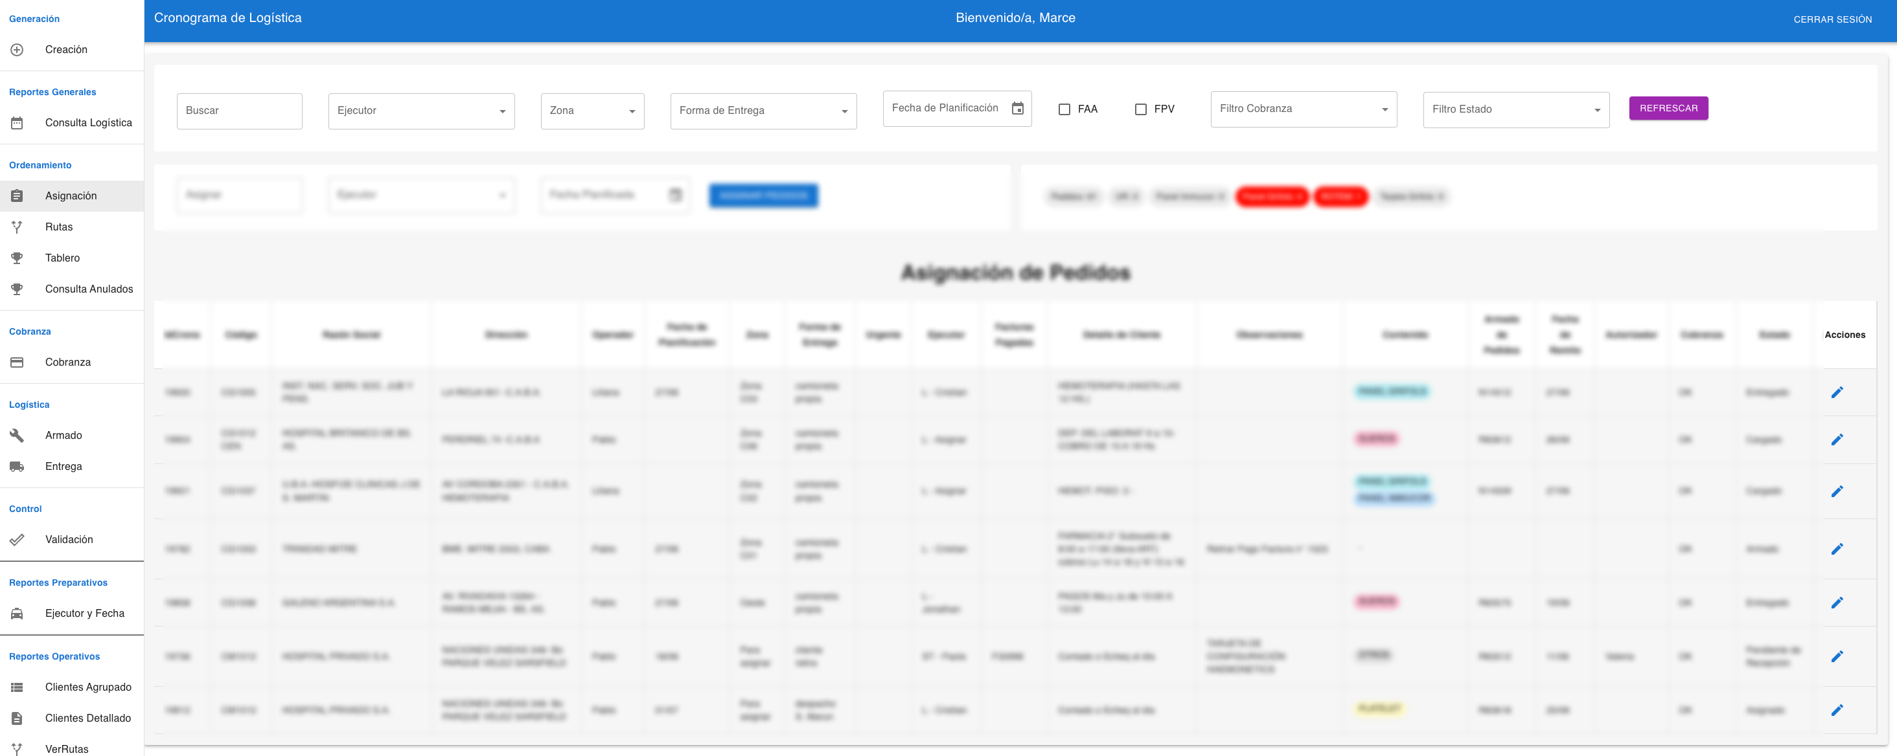This screenshot has width=1897, height=756.
Task: Click the list icon beside Clientes Agrupado
Action: point(17,687)
